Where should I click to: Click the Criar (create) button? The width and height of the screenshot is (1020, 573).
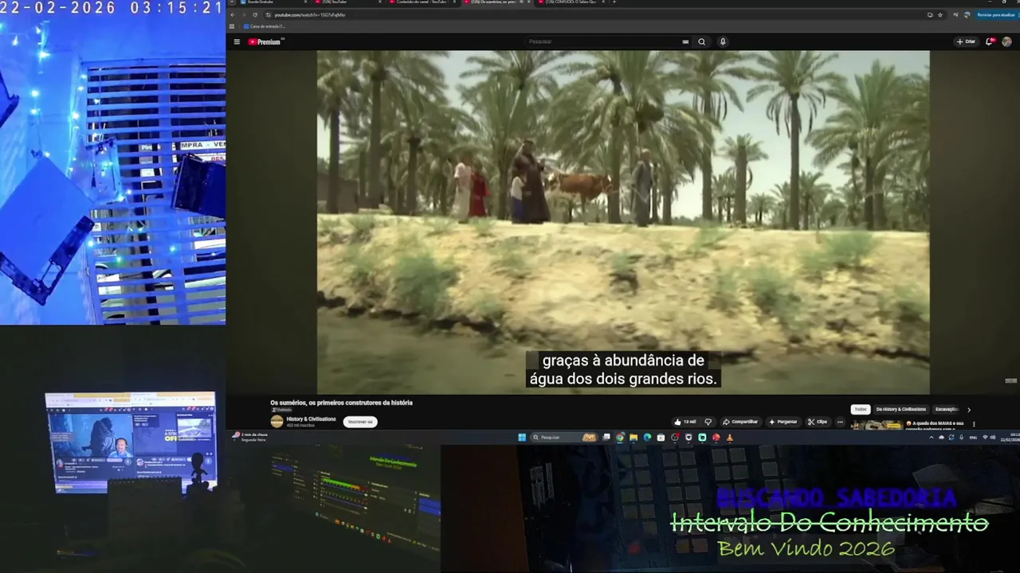point(966,41)
